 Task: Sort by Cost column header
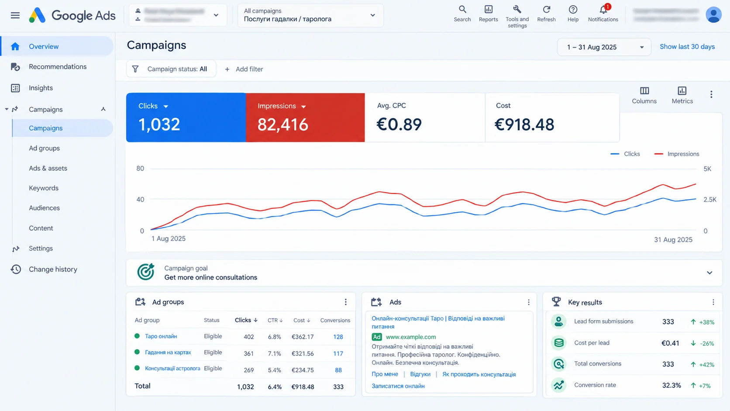302,320
